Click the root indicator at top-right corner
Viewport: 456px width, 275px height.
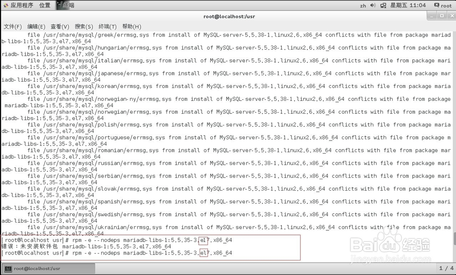tap(444, 5)
